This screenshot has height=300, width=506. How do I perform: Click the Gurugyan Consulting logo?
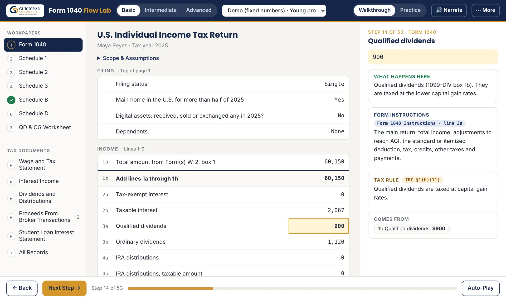tap(25, 11)
